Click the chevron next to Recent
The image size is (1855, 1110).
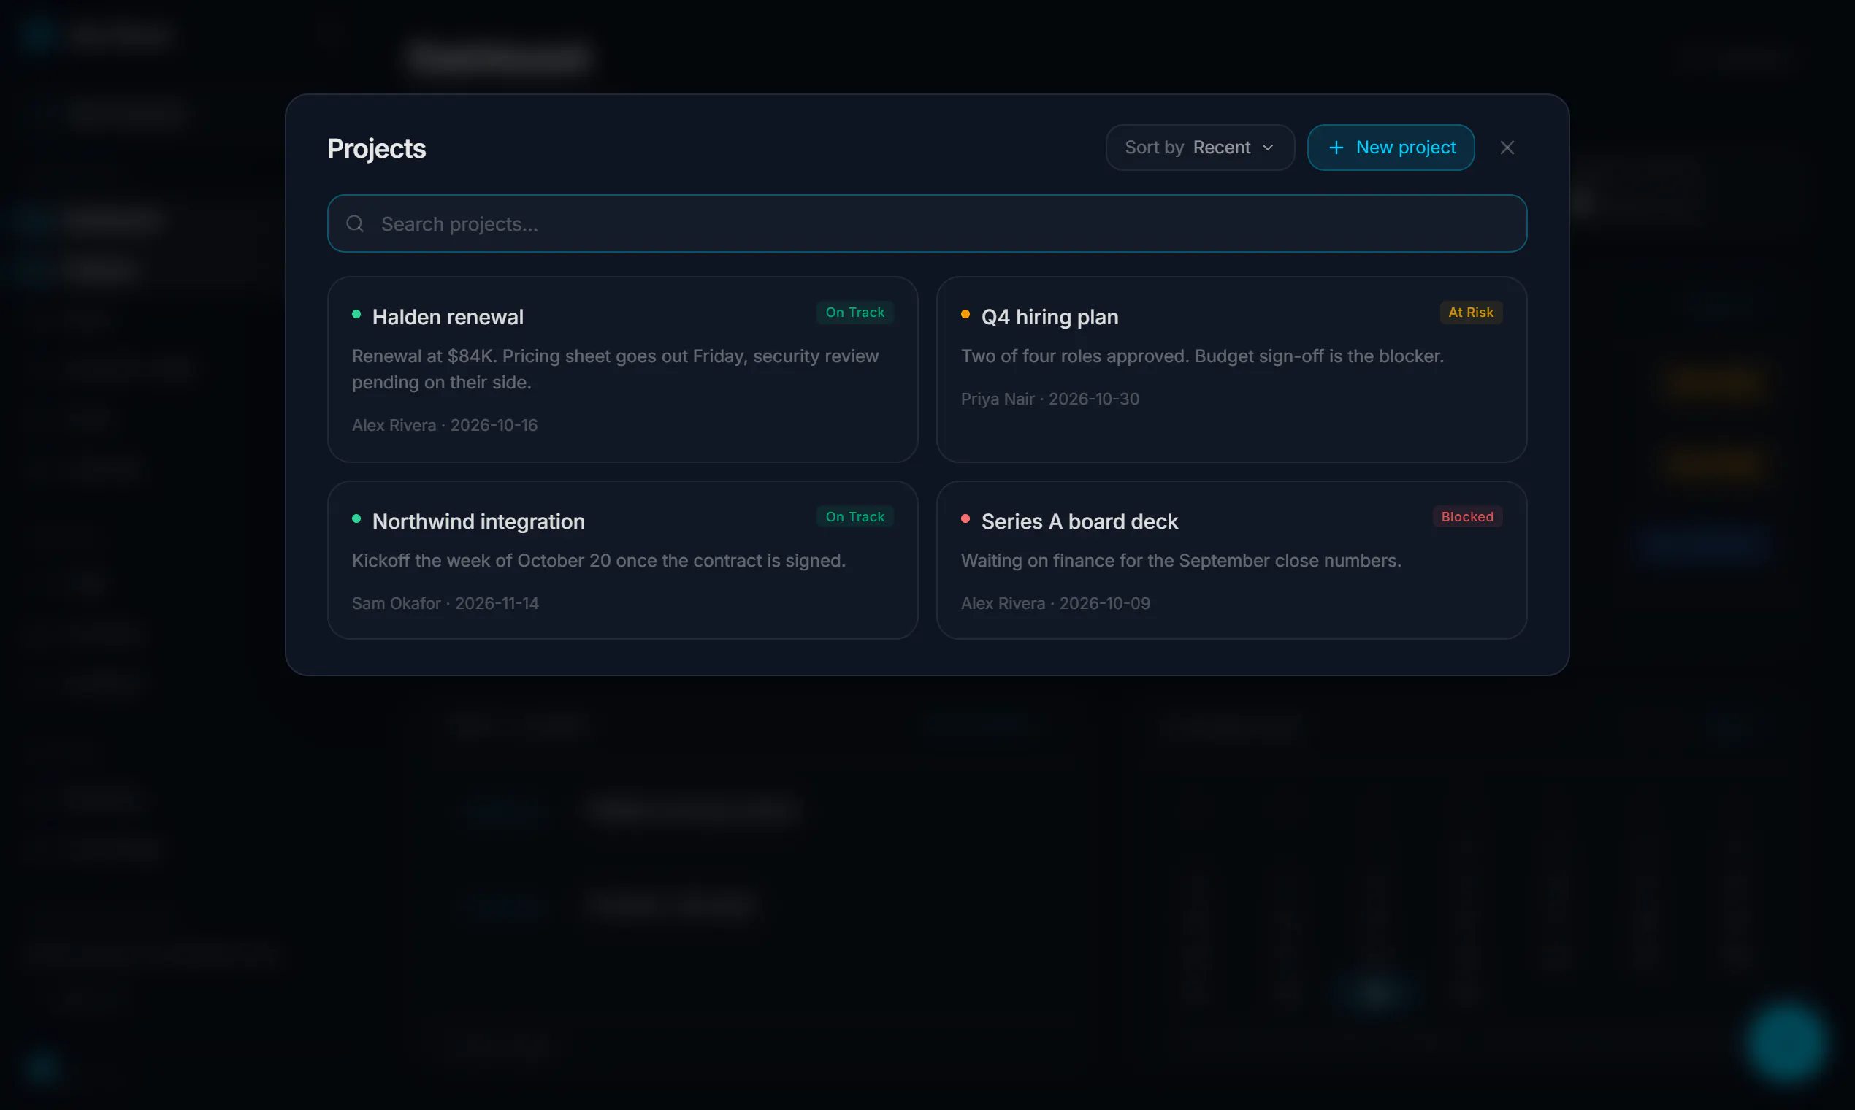pyautogui.click(x=1267, y=148)
